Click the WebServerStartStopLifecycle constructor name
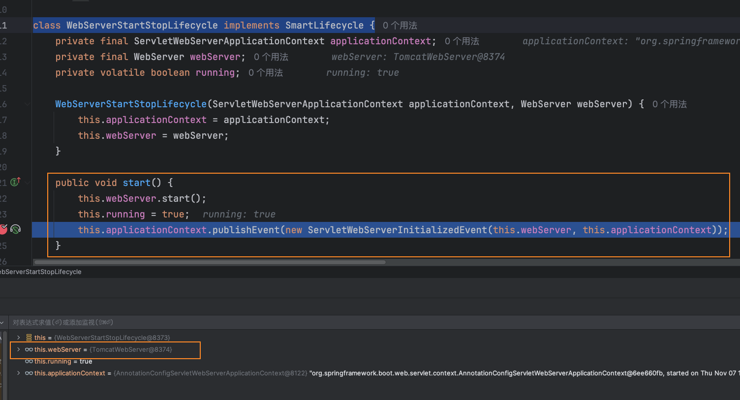Viewport: 740px width, 400px height. pos(131,104)
